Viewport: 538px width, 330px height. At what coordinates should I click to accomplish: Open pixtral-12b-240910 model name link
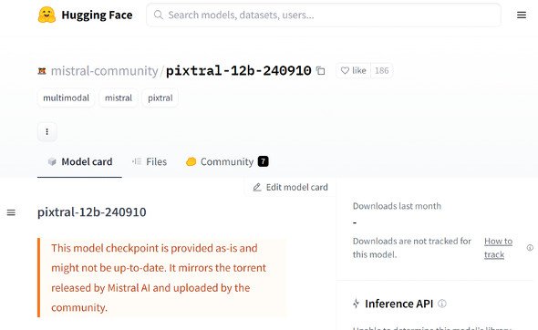[x=239, y=71]
